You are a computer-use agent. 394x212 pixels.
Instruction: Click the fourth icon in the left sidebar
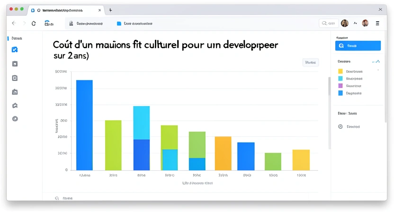[15, 92]
